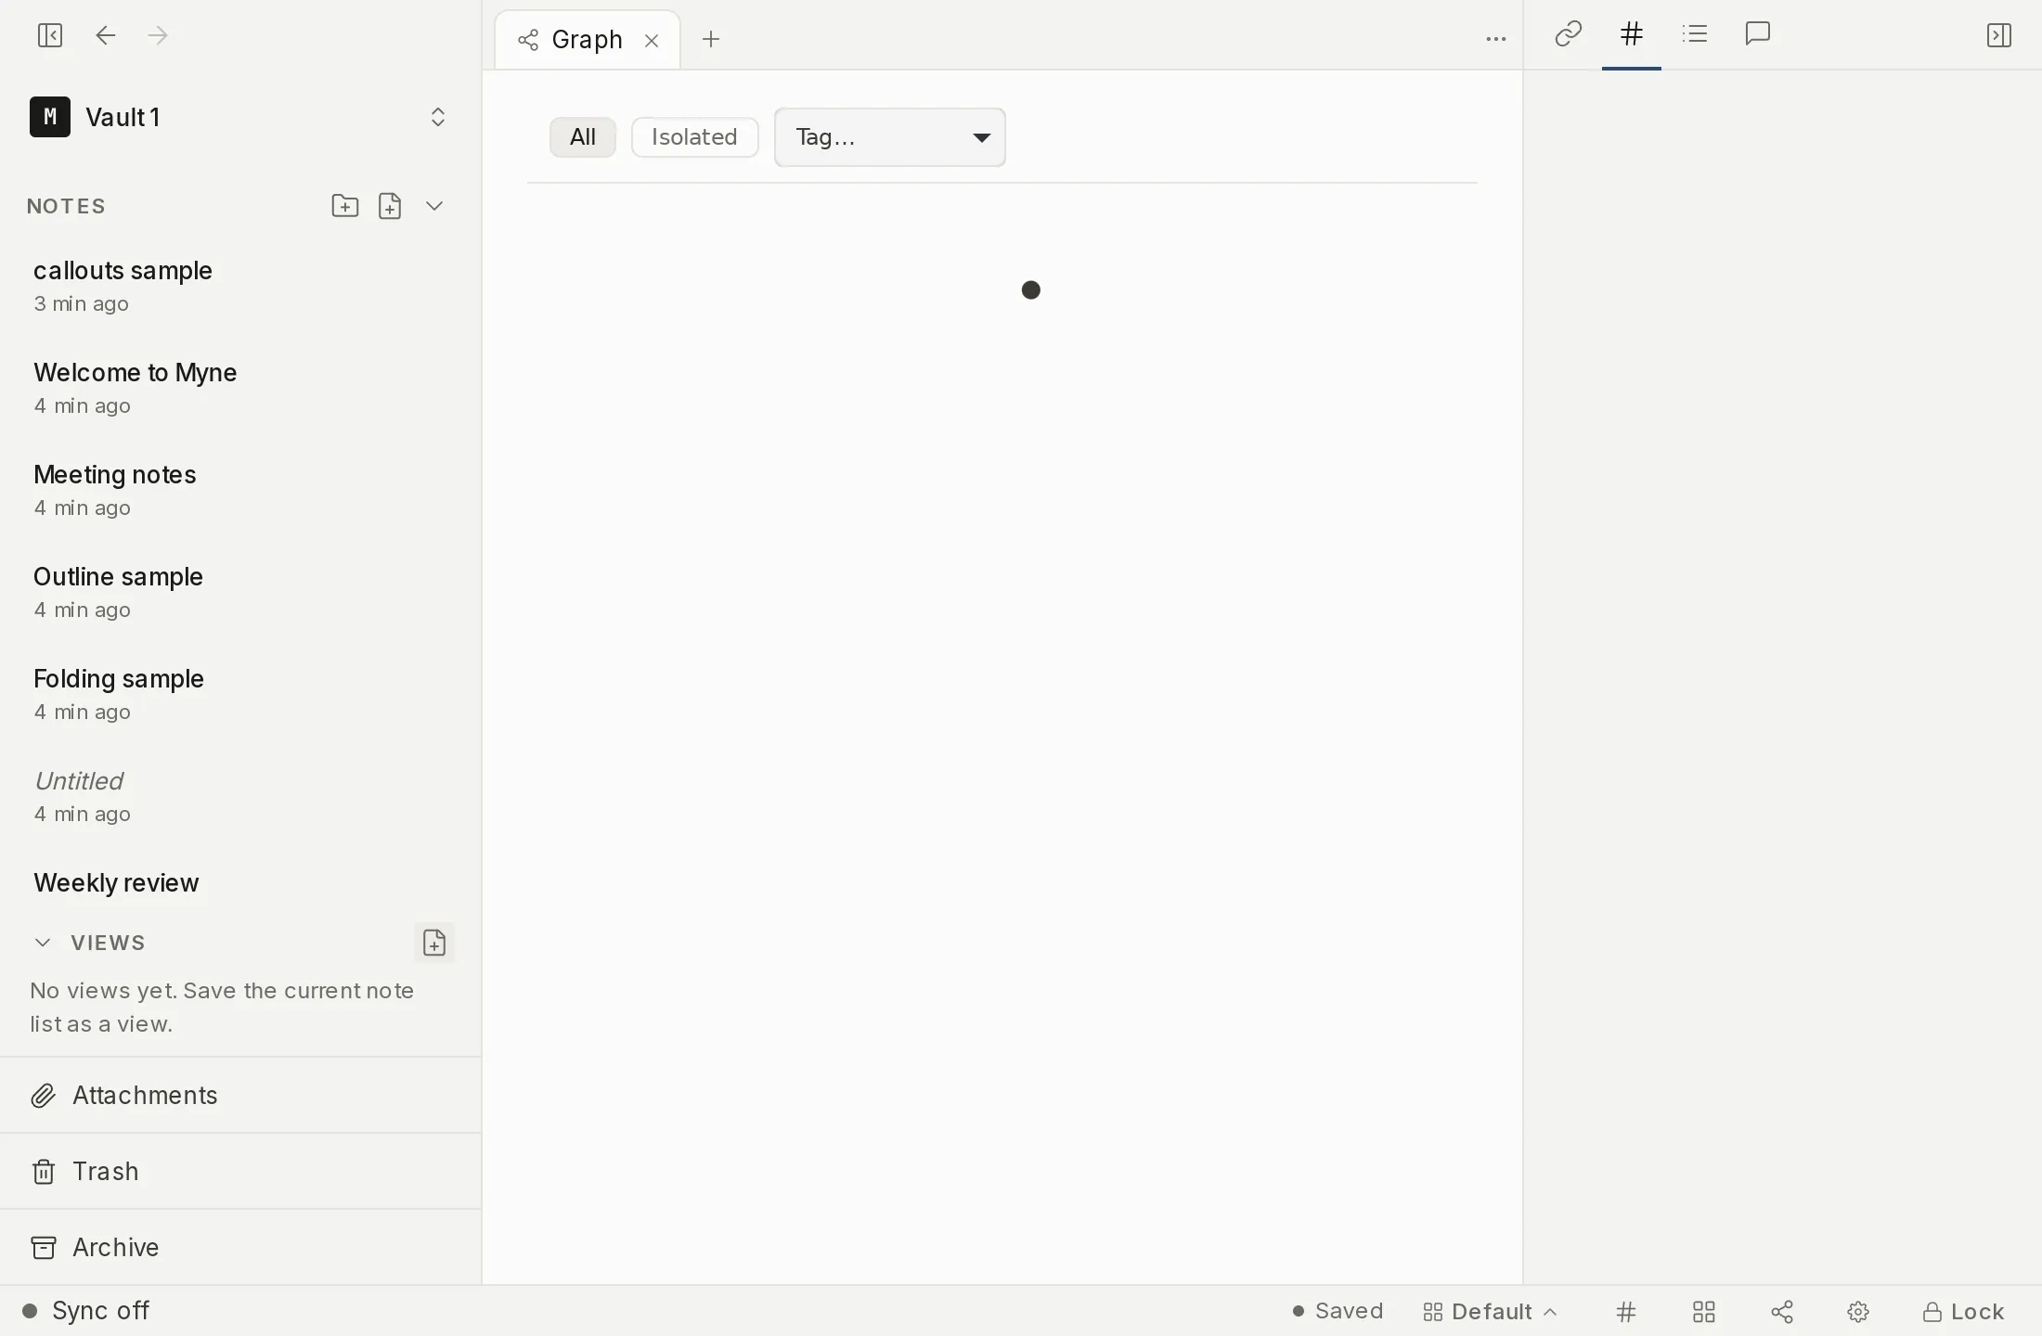
Task: Click the Sync off status
Action: pyautogui.click(x=85, y=1311)
